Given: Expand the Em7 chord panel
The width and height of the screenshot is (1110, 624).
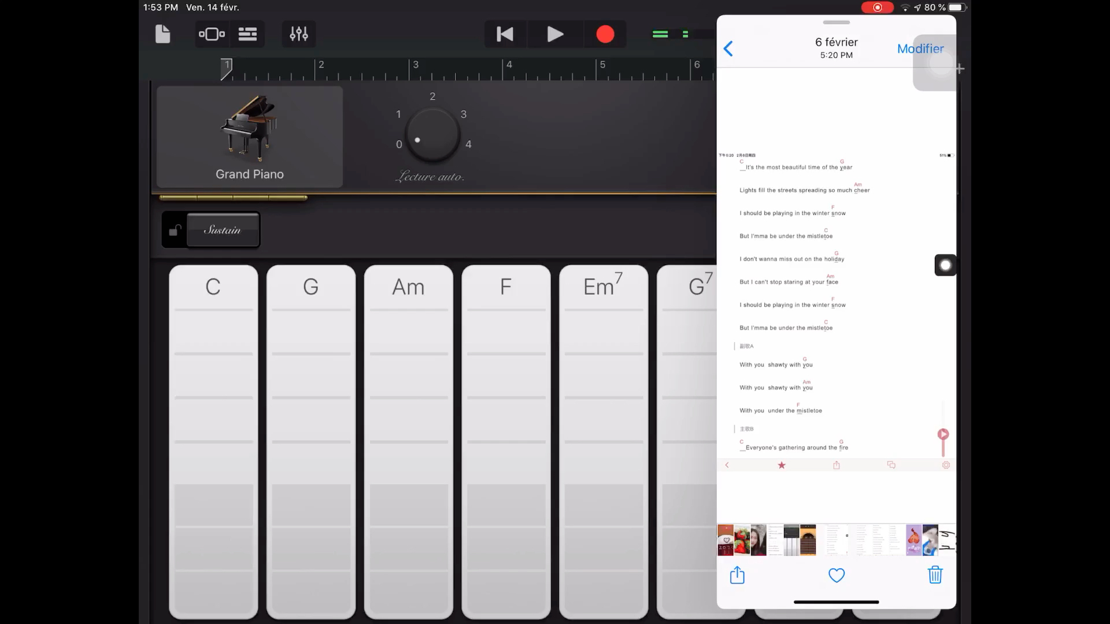Looking at the screenshot, I should (x=602, y=287).
